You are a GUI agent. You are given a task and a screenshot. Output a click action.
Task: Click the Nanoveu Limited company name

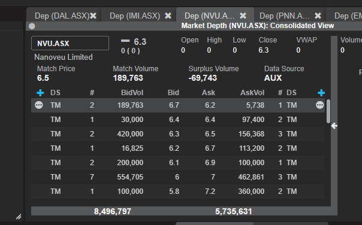point(64,57)
